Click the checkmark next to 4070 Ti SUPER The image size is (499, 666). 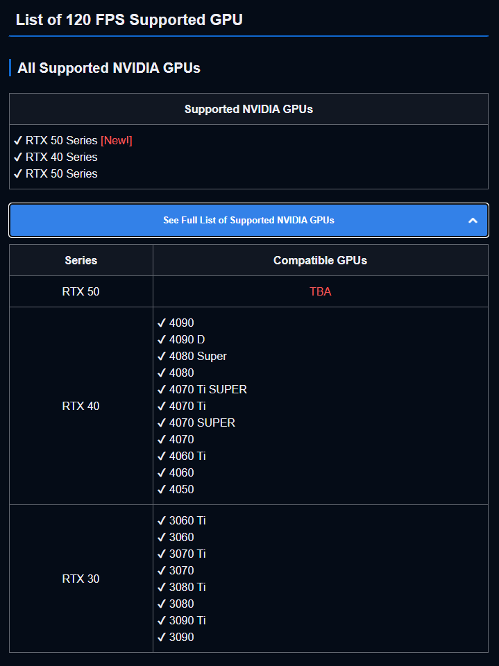click(162, 389)
